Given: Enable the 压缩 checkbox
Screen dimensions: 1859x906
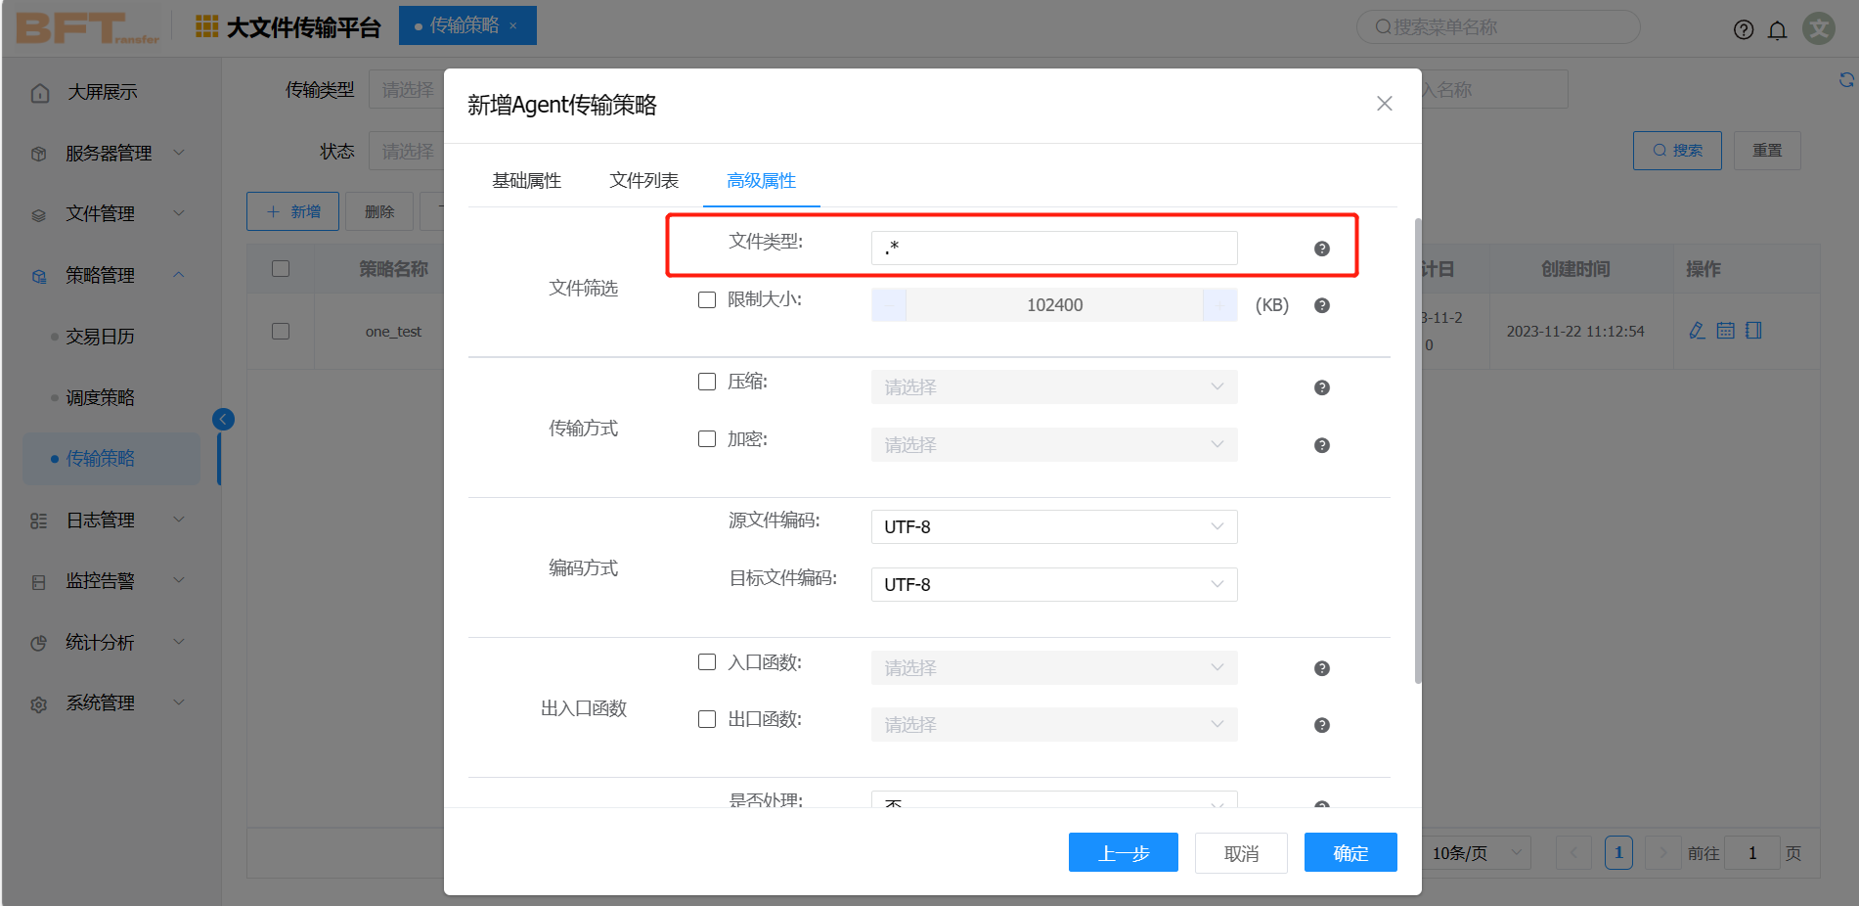Looking at the screenshot, I should coord(707,382).
